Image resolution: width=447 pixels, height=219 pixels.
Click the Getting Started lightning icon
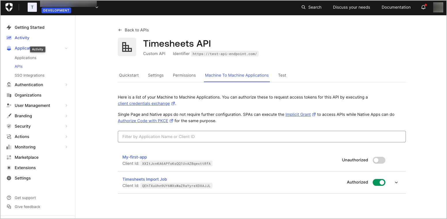pyautogui.click(x=9, y=27)
